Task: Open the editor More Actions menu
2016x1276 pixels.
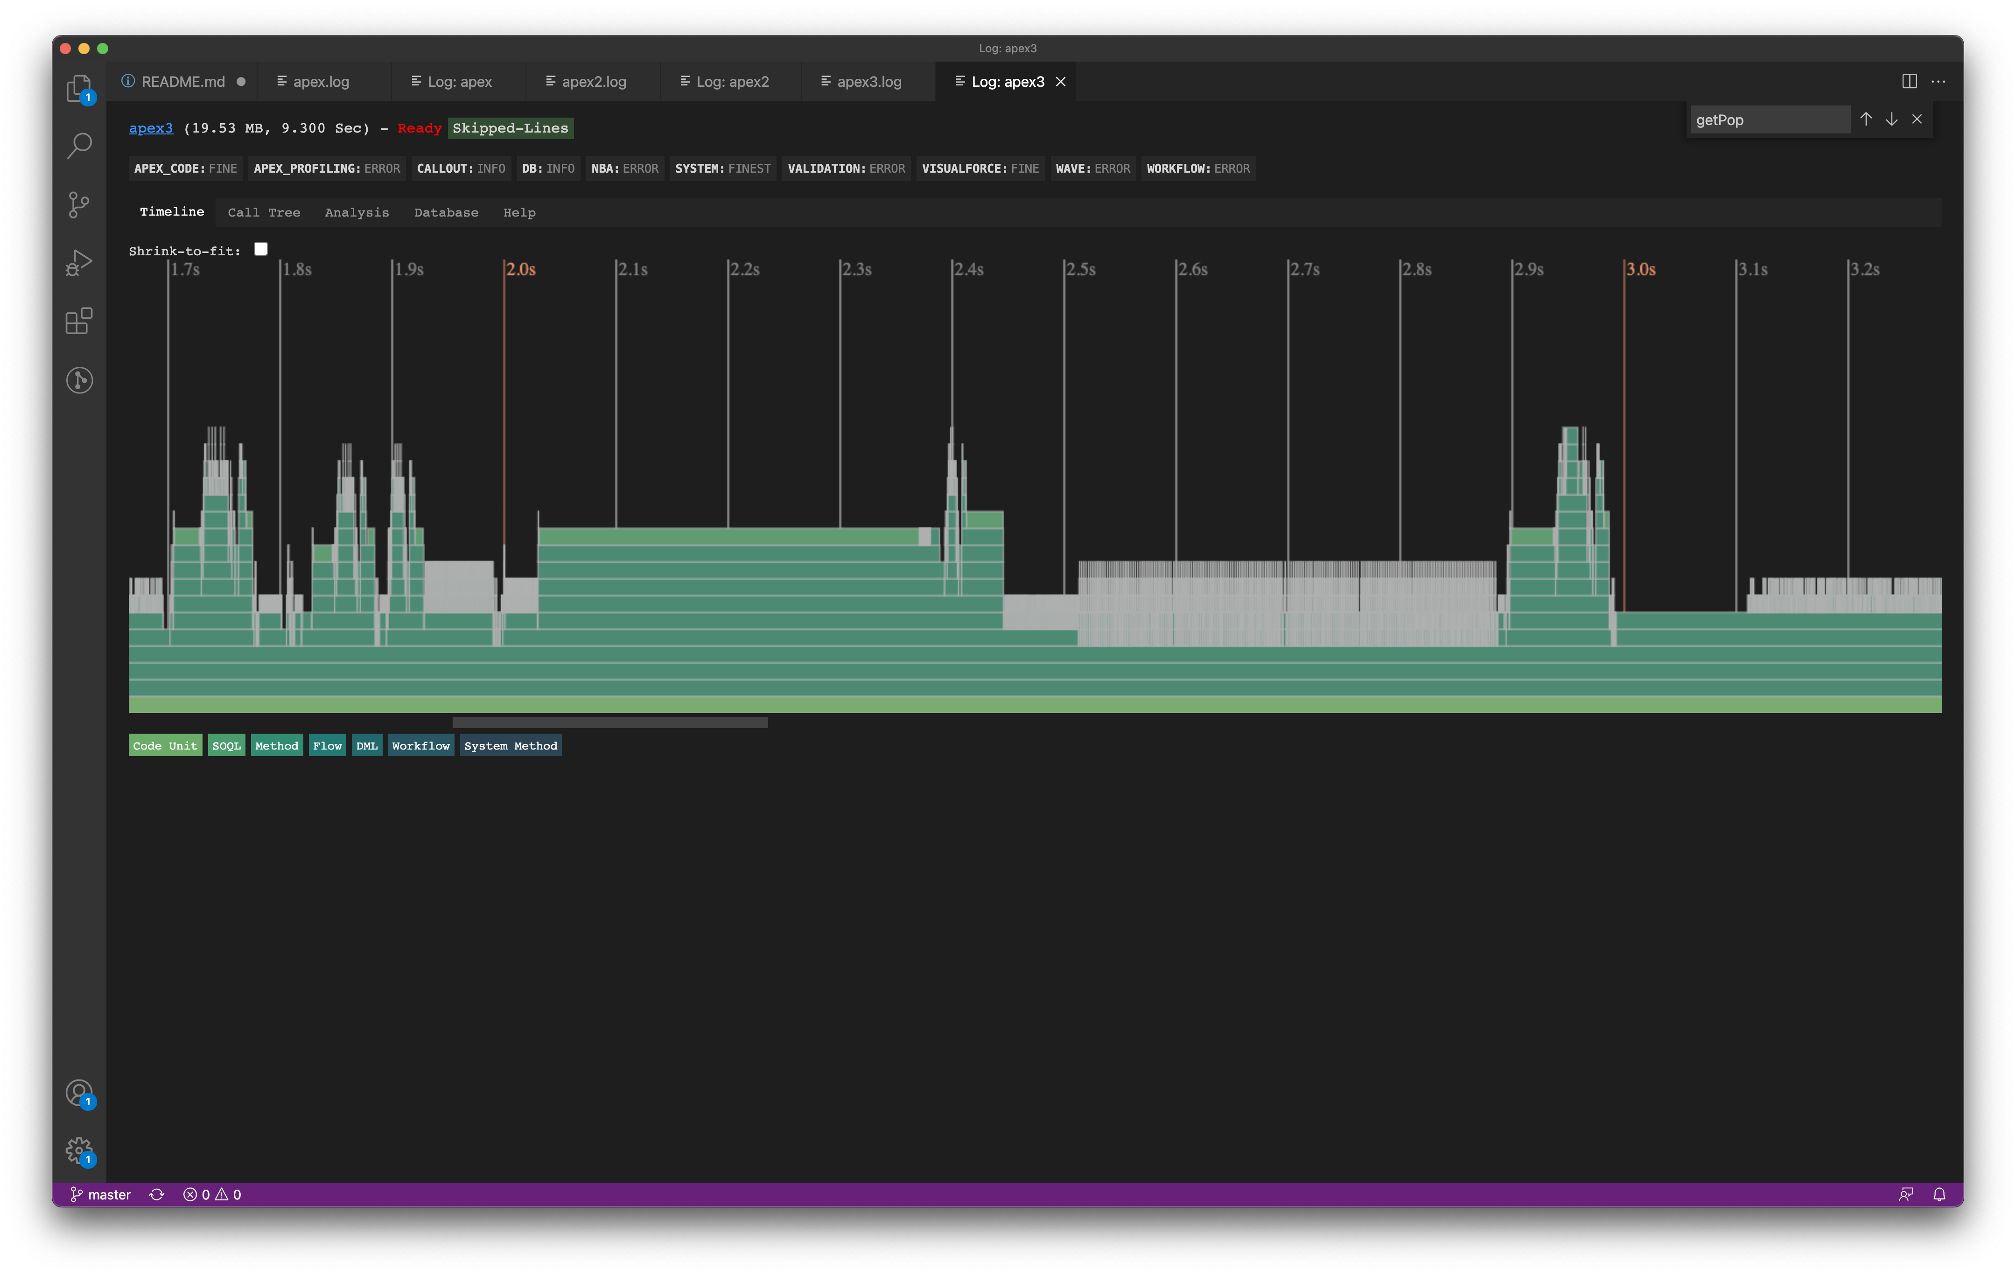Action: [x=1939, y=81]
